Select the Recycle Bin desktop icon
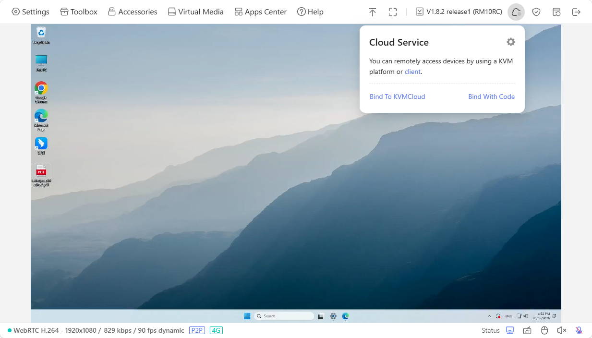 (x=41, y=36)
